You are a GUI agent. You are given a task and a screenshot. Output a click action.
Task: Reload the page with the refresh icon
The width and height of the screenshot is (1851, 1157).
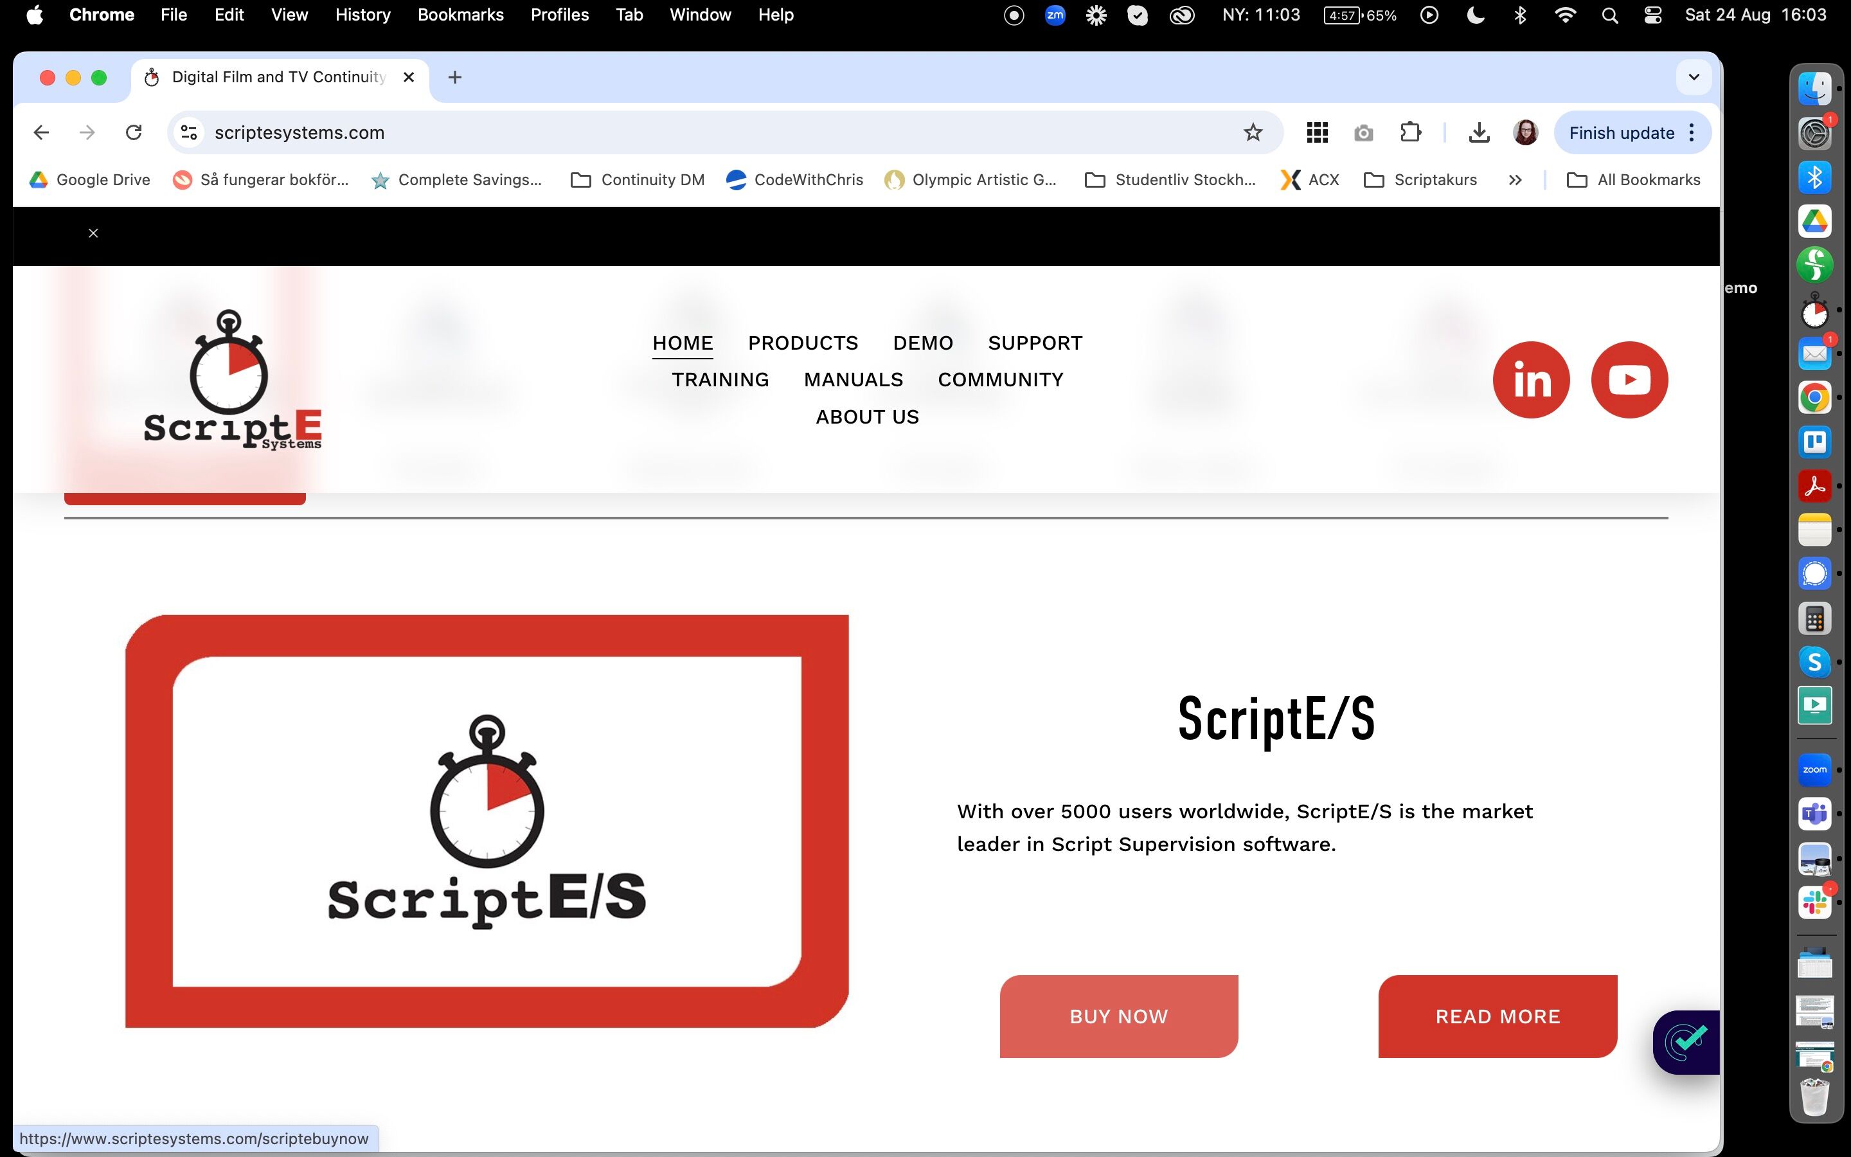click(134, 133)
